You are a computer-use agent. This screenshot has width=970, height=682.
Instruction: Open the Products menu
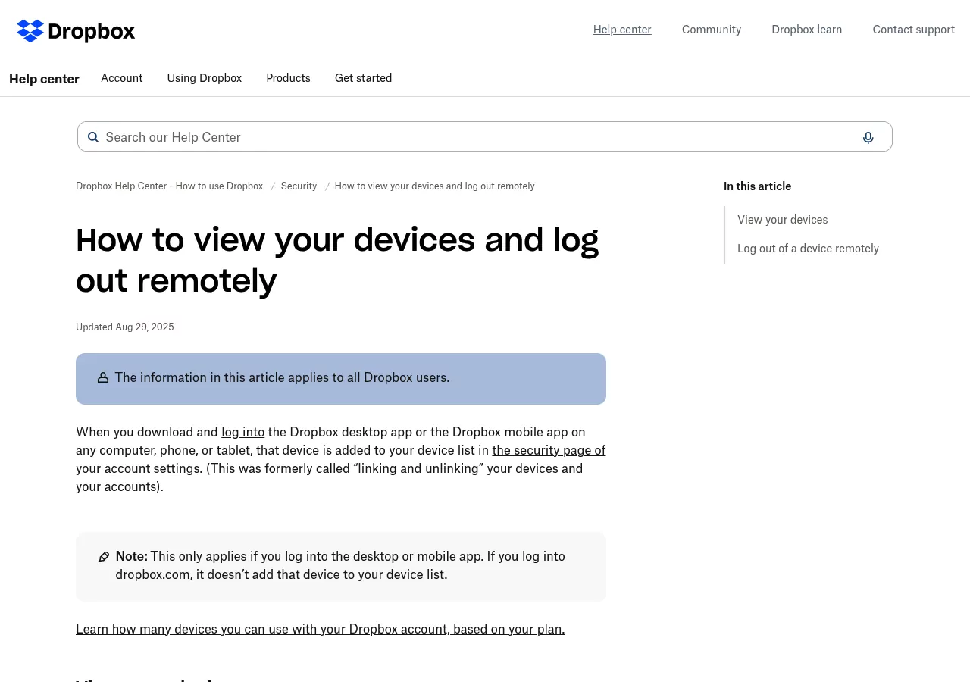coord(288,78)
